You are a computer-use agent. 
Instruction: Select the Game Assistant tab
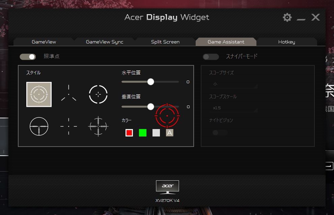coord(226,42)
